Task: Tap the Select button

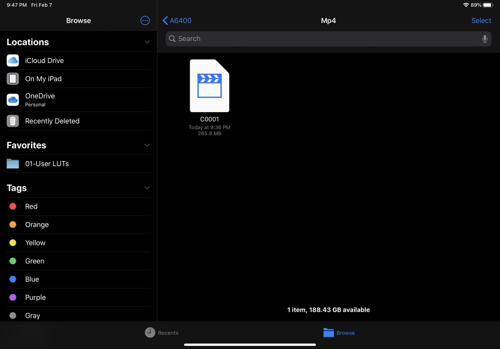Action: point(481,20)
